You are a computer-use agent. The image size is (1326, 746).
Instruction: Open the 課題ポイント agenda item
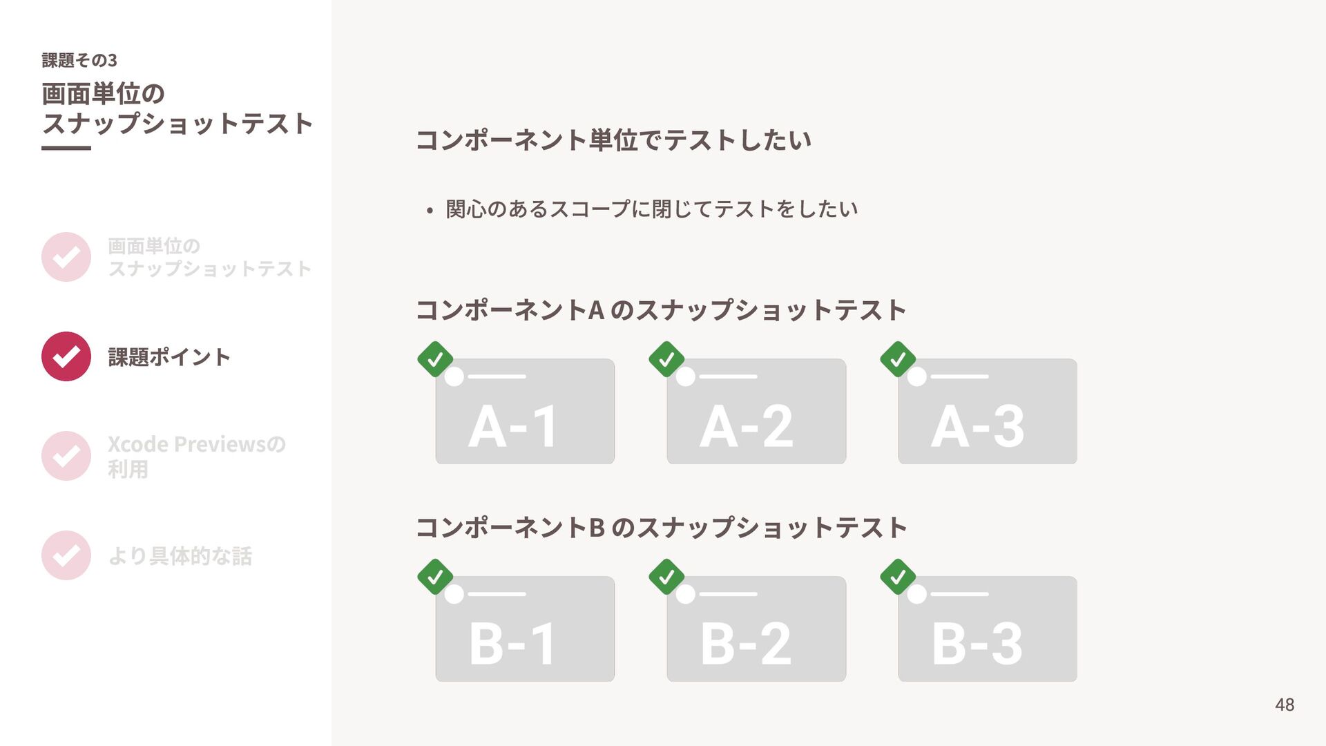tap(169, 357)
